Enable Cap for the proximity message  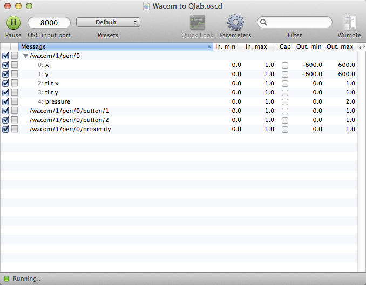click(285, 129)
